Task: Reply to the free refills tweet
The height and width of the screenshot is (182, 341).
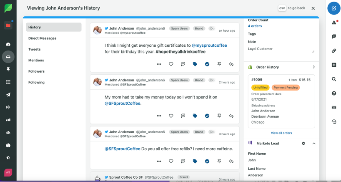Action: coord(231,161)
